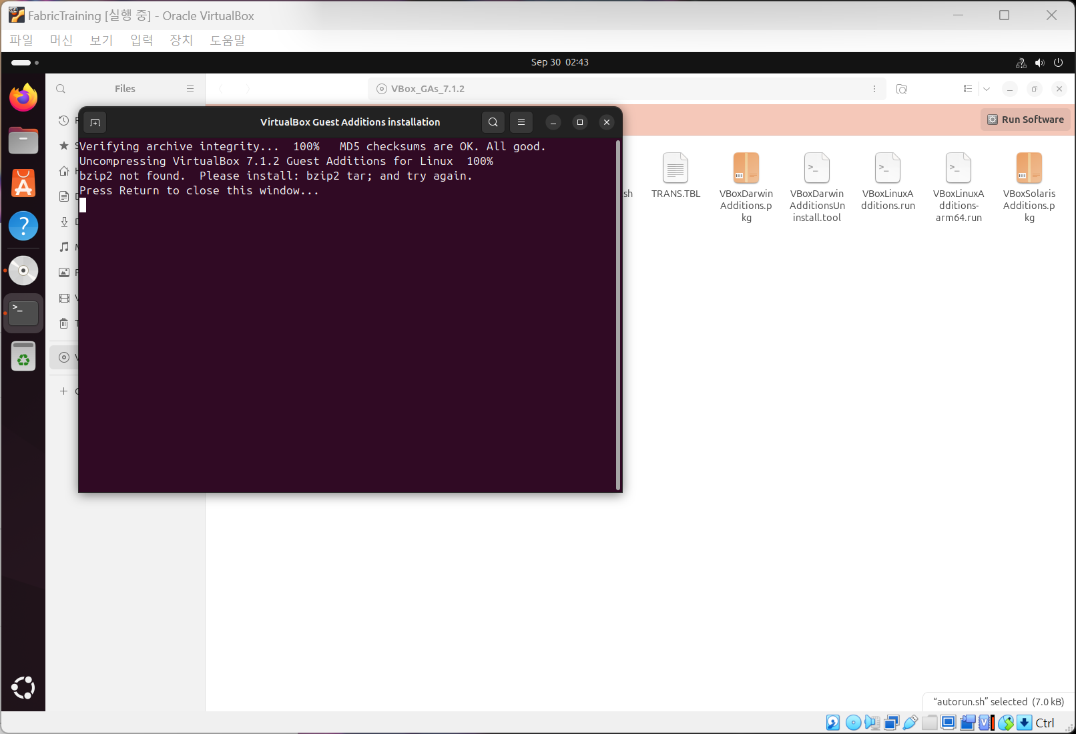Switch to the Terminal icon in dock
Viewport: 1076px width, 734px height.
(23, 313)
